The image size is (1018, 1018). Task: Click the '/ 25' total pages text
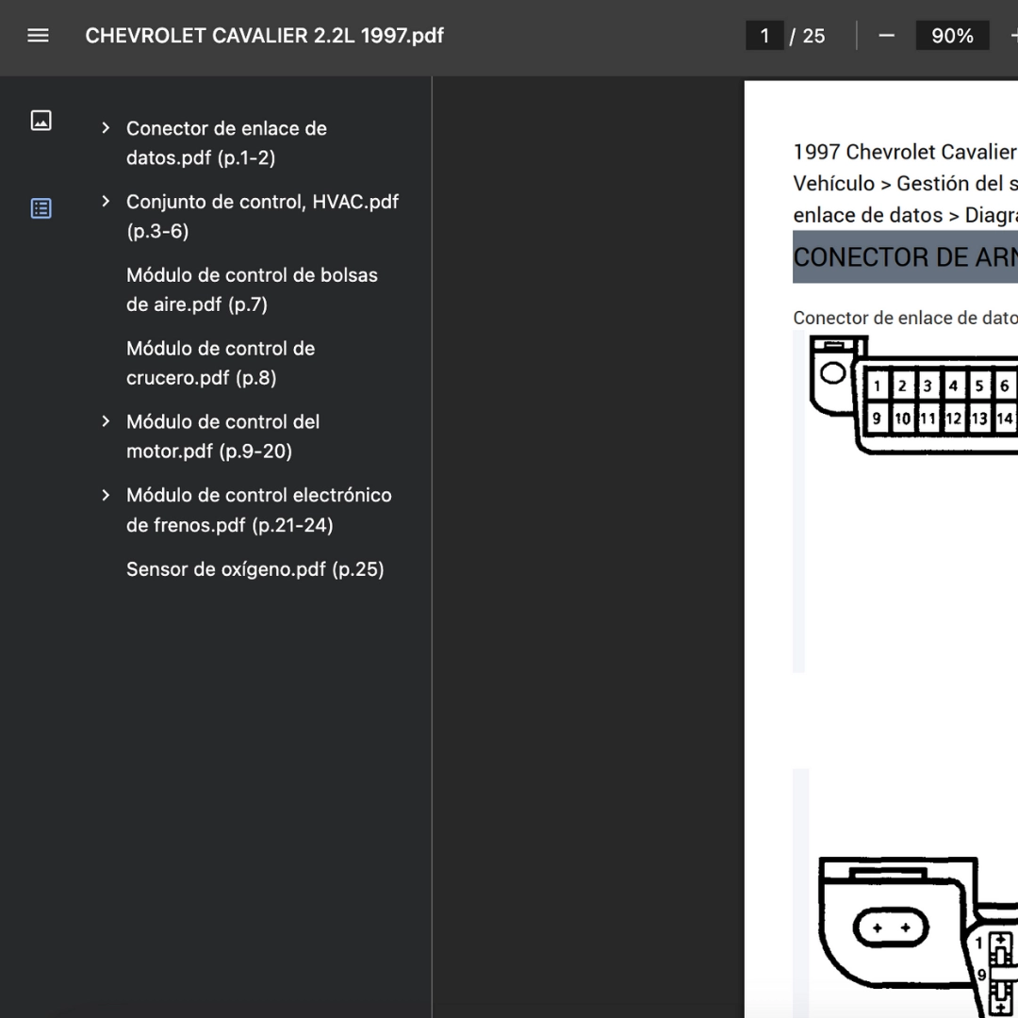807,36
